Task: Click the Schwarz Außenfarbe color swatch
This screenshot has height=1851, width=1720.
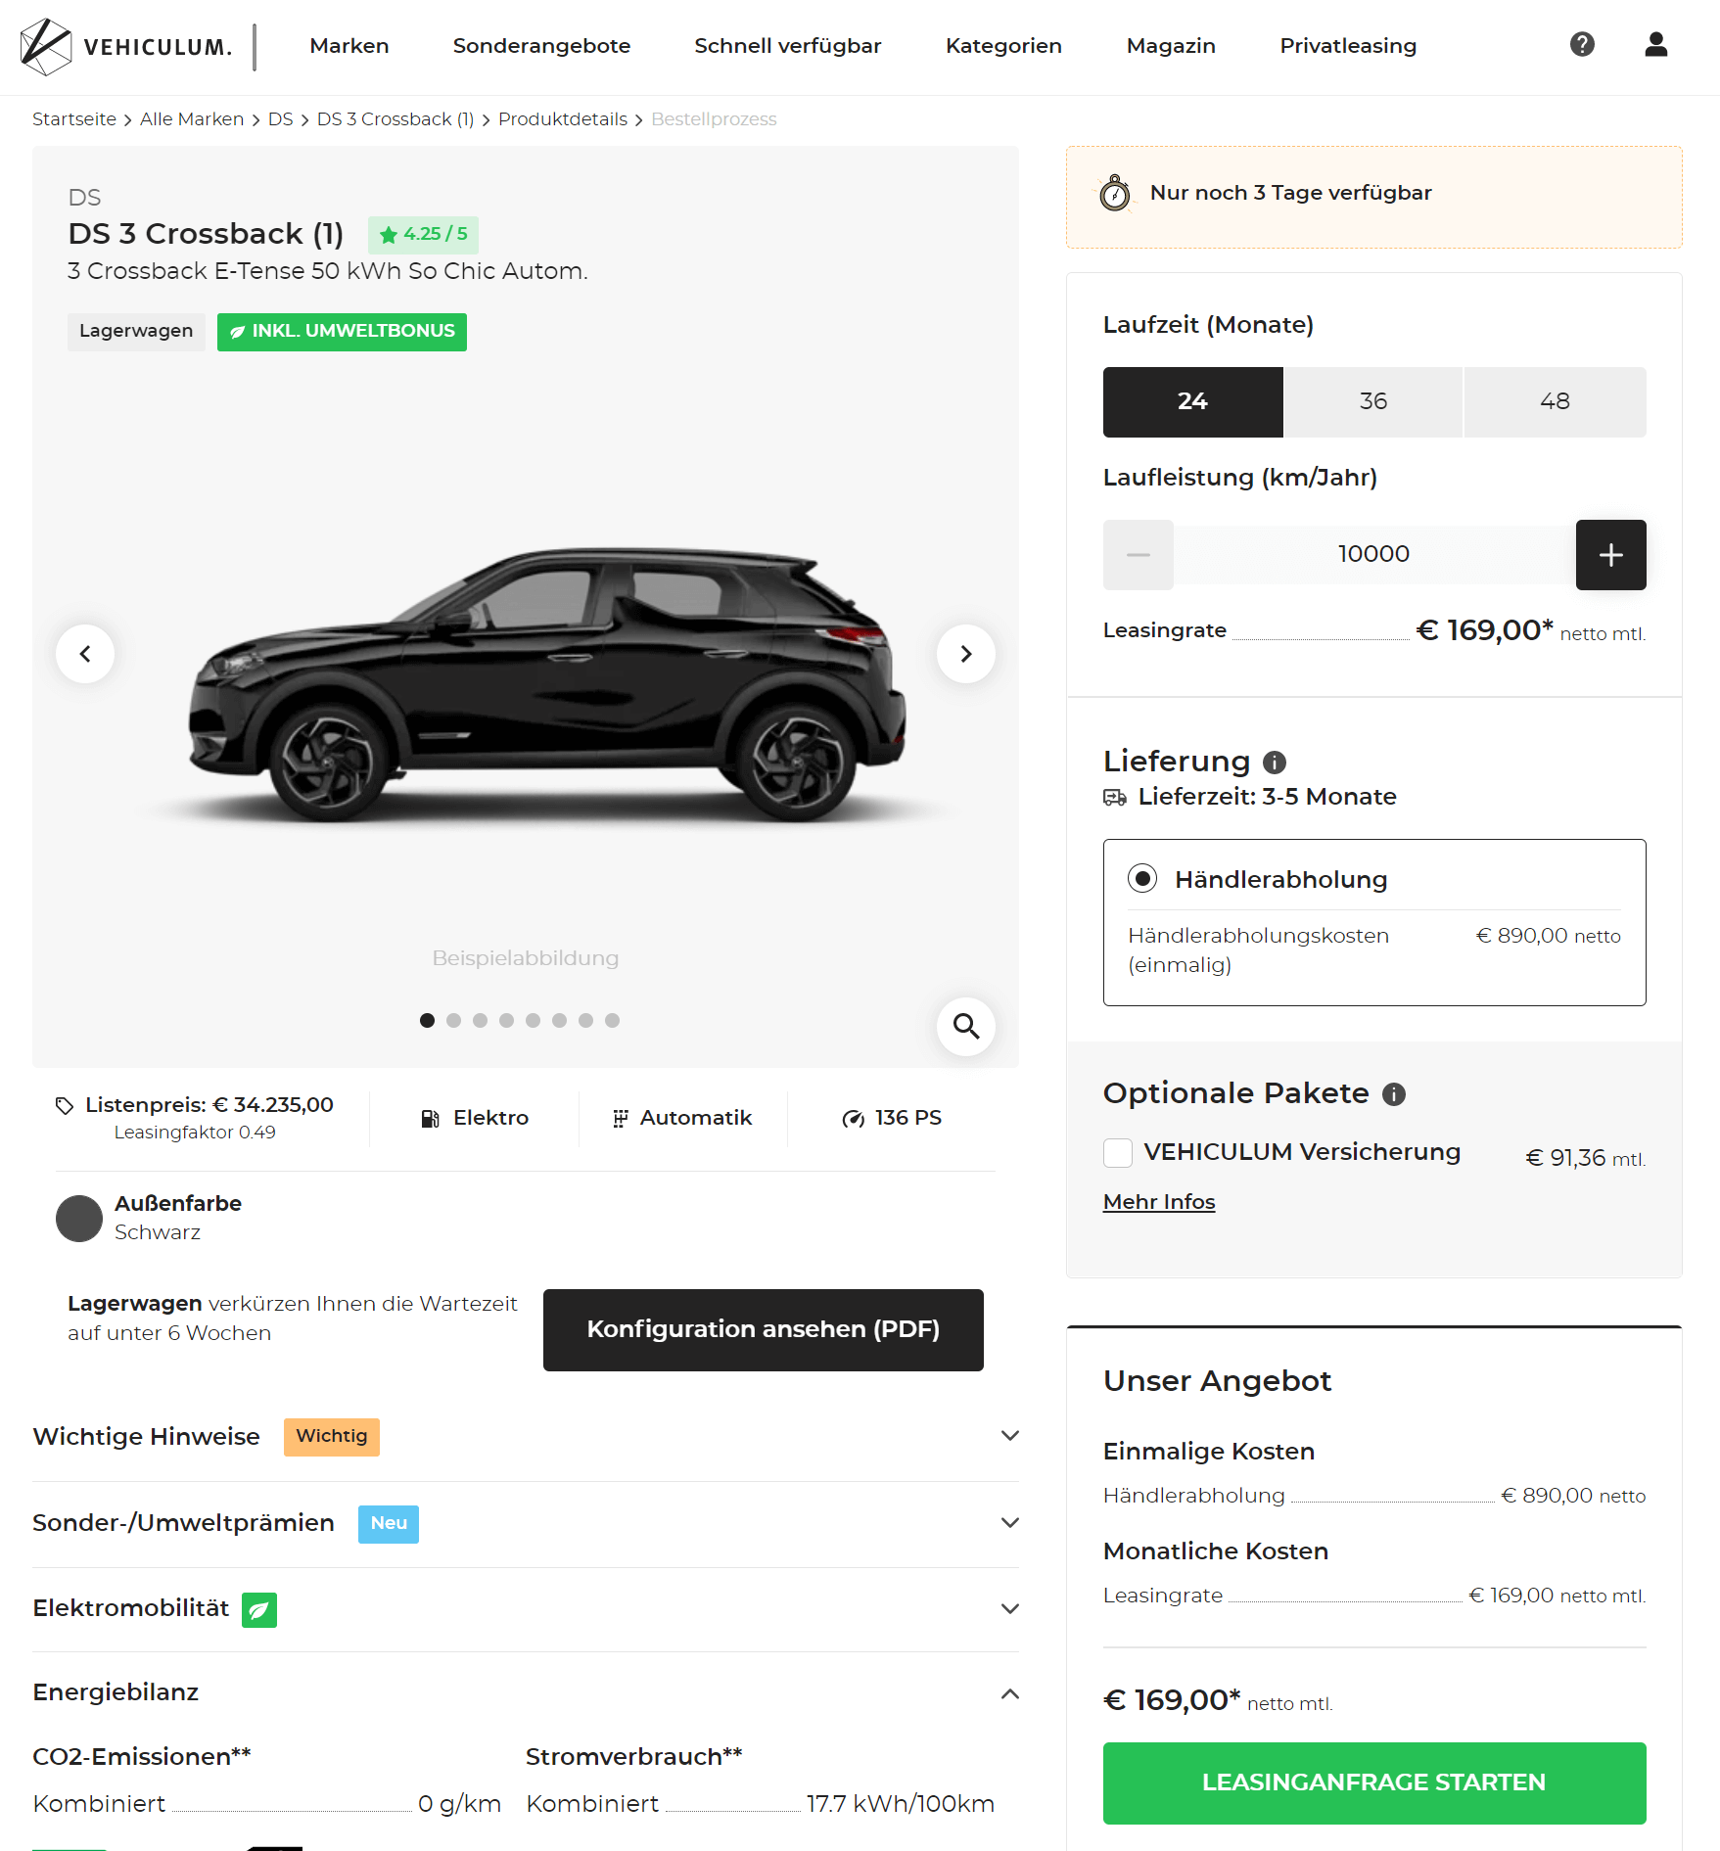Action: click(79, 1218)
